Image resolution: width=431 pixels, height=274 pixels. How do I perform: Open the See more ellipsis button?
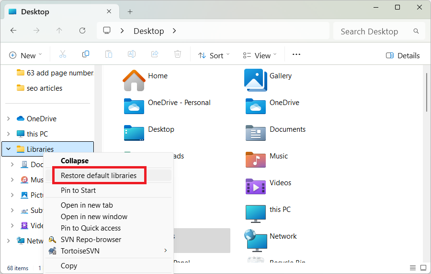(x=296, y=55)
